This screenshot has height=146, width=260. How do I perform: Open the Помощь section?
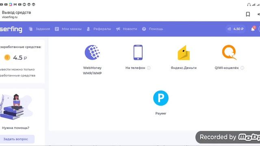click(153, 29)
